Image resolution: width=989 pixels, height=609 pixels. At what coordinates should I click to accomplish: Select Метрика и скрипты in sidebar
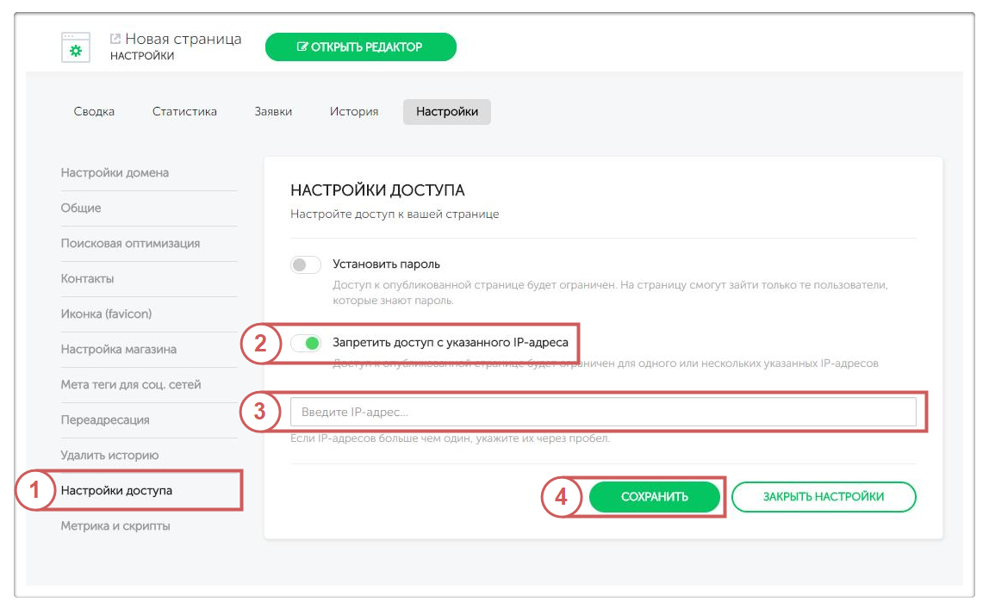click(x=115, y=525)
